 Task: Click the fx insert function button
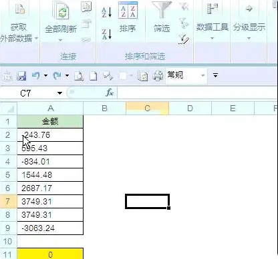[110, 93]
